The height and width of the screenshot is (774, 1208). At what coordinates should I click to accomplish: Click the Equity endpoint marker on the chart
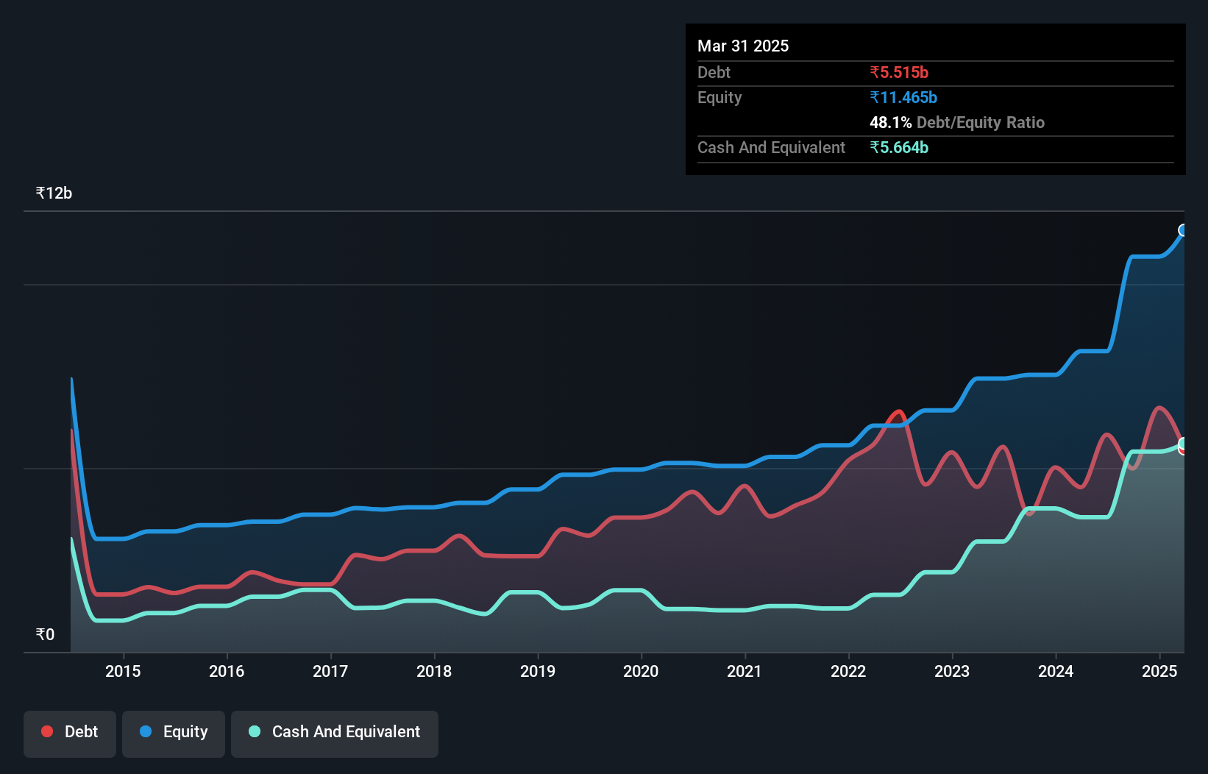pos(1183,230)
